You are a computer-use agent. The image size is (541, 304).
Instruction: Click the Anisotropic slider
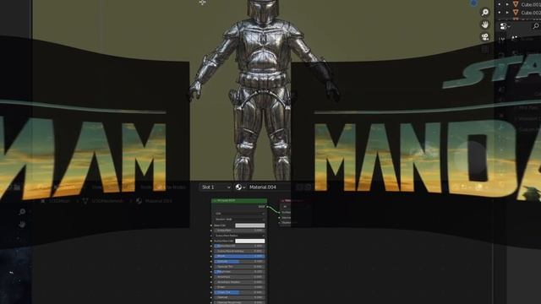point(239,277)
